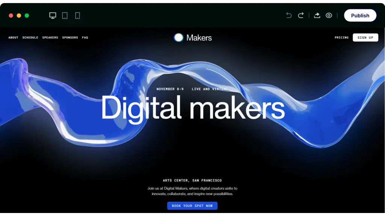Click the green macOS window dot

coord(27,15)
